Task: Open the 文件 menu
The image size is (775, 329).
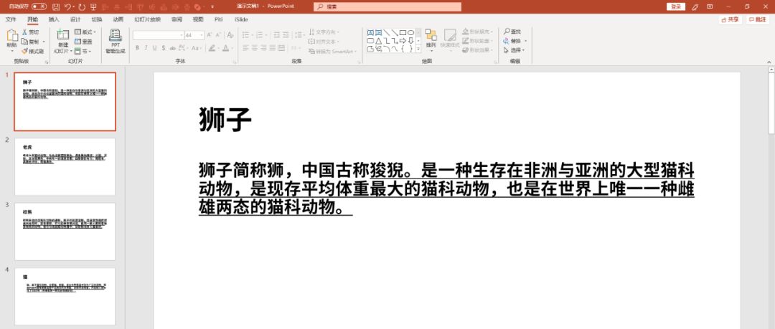Action: point(10,19)
